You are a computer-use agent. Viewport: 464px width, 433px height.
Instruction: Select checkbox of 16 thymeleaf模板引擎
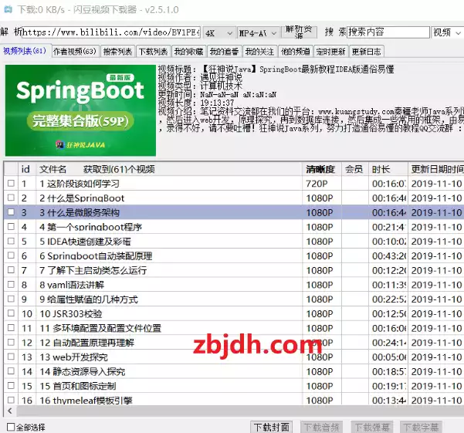[11, 400]
